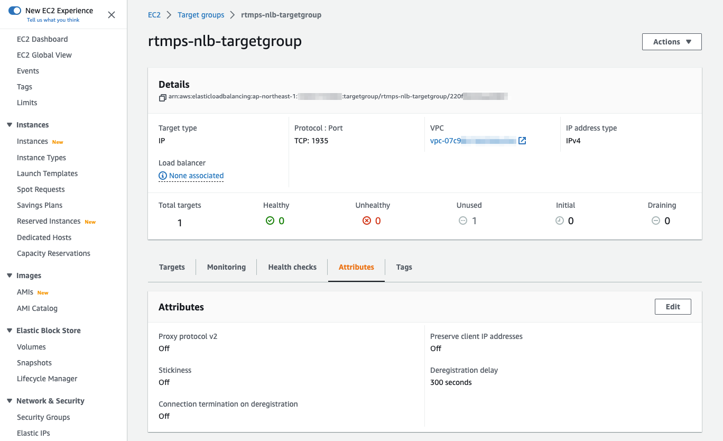Open Security Groups in sidebar

[43, 417]
